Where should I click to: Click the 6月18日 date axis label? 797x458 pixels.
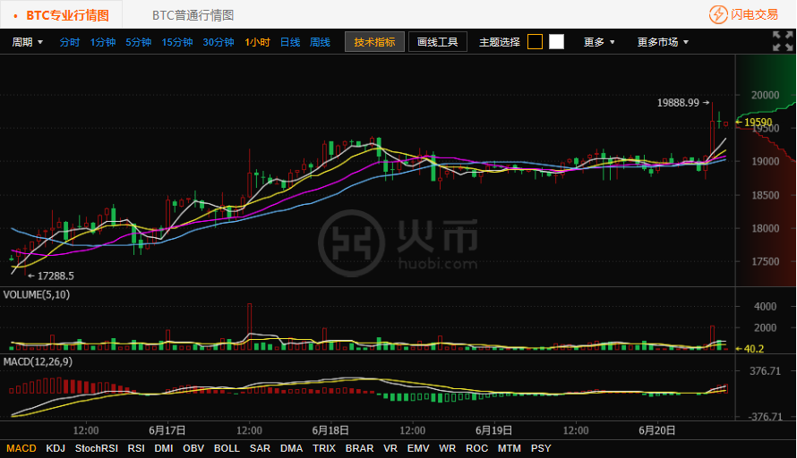330,430
